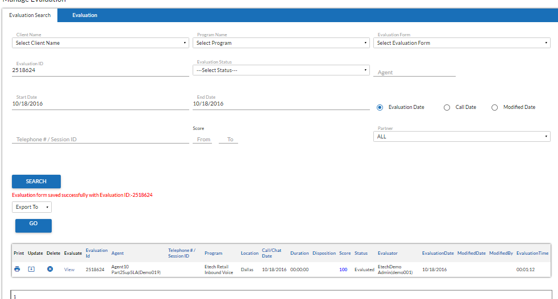Sort by the Location column header
This screenshot has width=558, height=299.
tap(249, 253)
